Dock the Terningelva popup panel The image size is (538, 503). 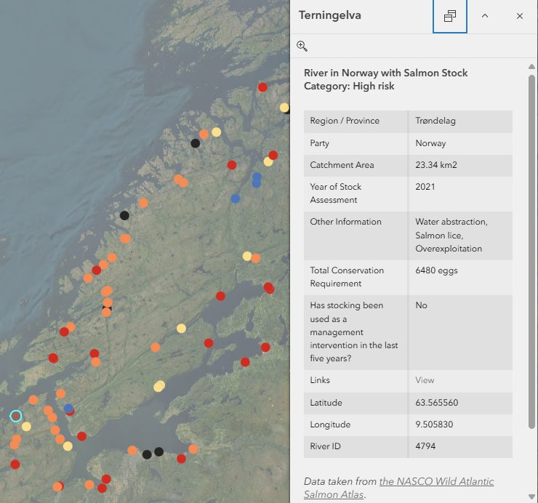pos(450,16)
